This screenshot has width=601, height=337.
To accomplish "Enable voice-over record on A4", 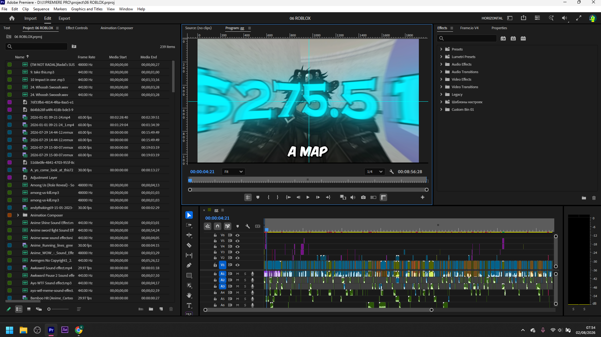I will click(x=252, y=292).
